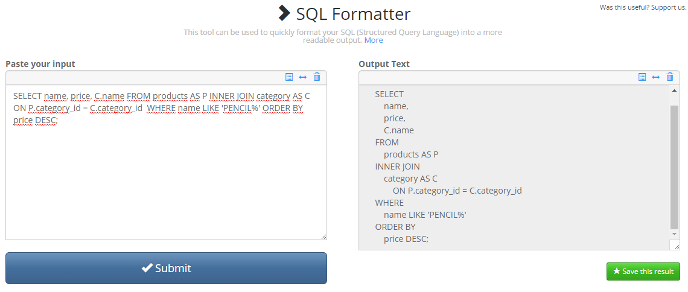
Task: Click the star icon on Save button
Action: click(x=616, y=271)
